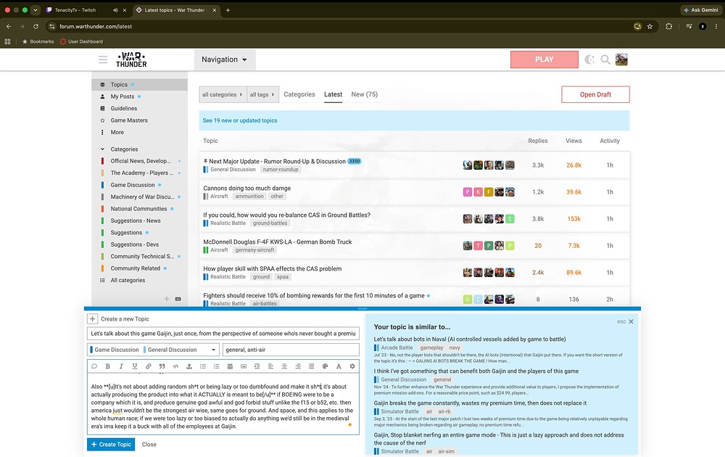Insert preformatted code with the code icon

pos(175,366)
